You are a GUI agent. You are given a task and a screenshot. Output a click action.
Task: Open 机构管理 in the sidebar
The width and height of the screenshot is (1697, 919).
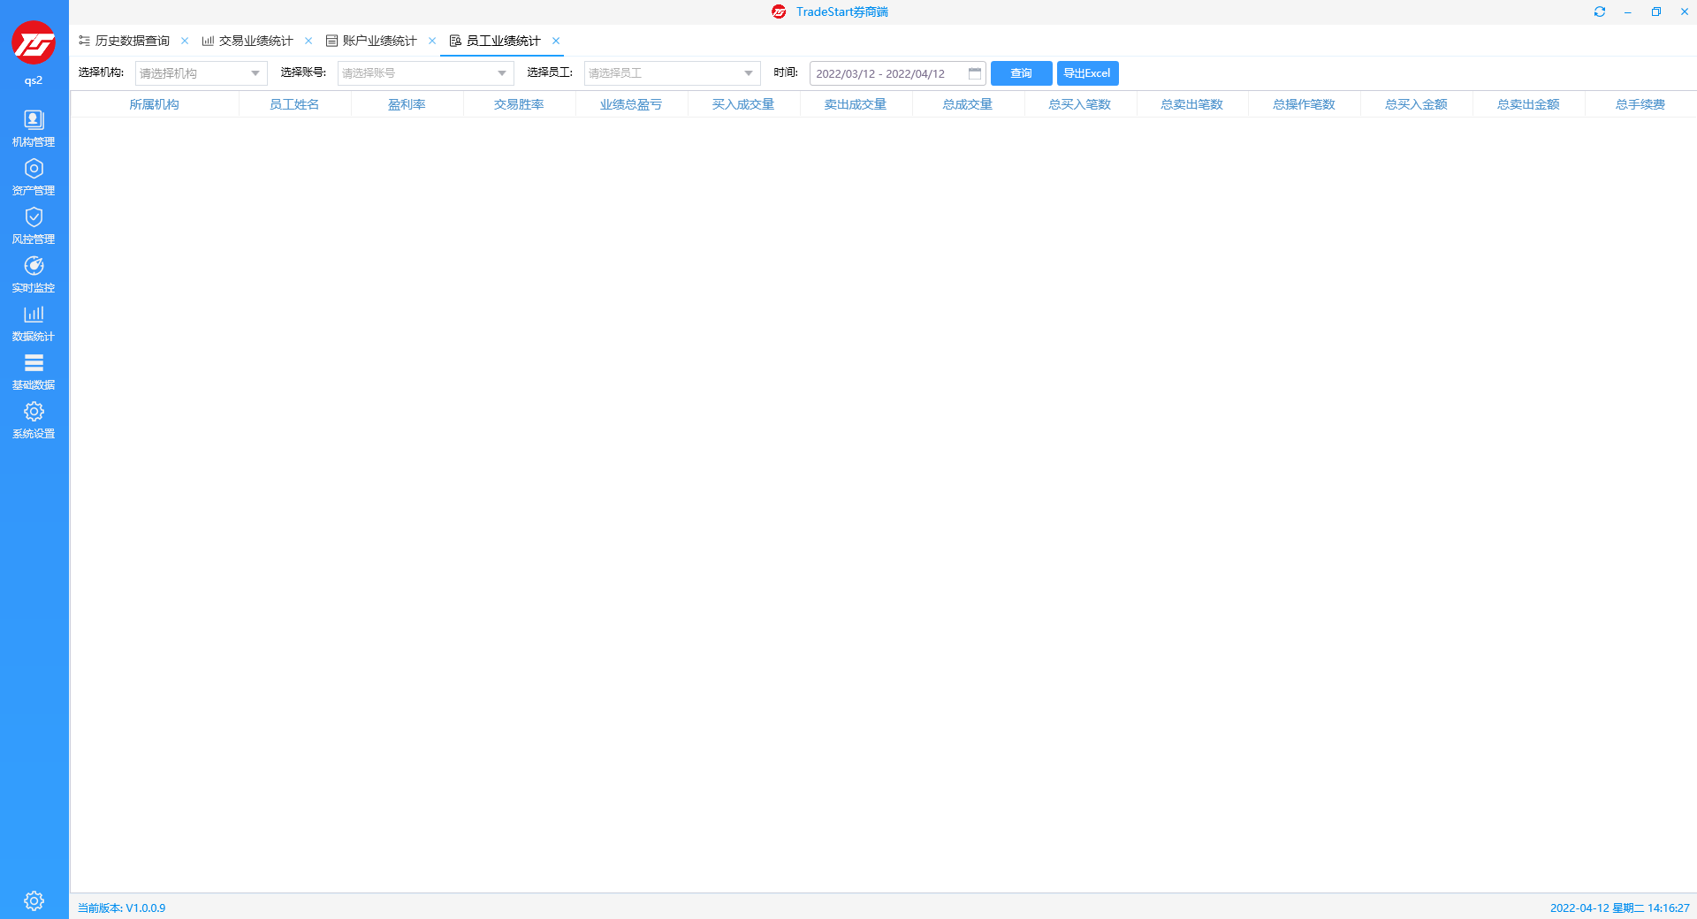click(34, 127)
